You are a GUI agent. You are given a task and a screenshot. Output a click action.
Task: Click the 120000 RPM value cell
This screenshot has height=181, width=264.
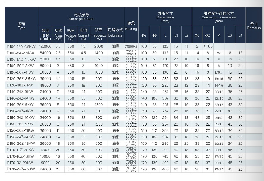[x=46, y=46]
